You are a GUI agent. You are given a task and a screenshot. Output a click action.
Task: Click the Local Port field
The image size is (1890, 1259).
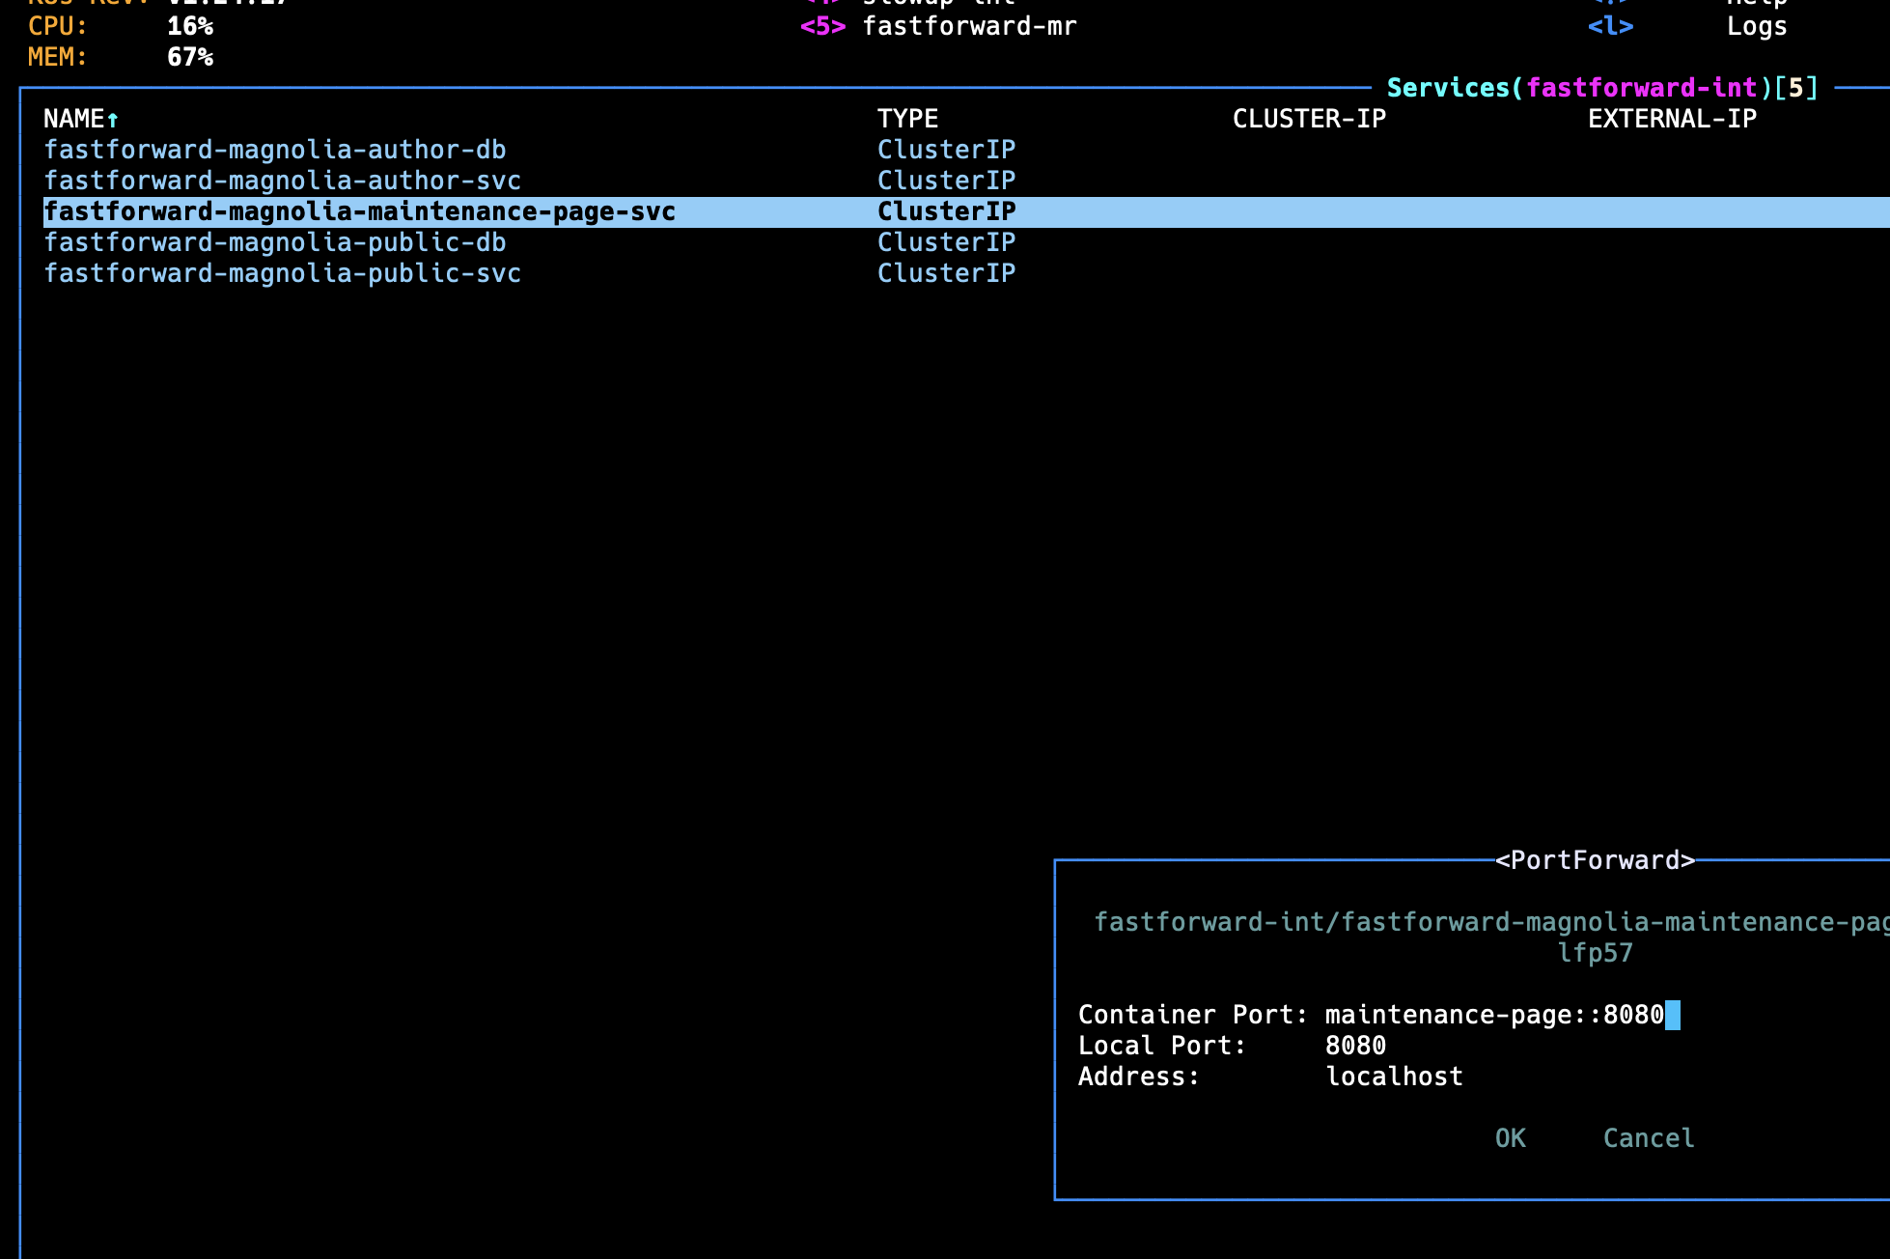(x=1356, y=1045)
